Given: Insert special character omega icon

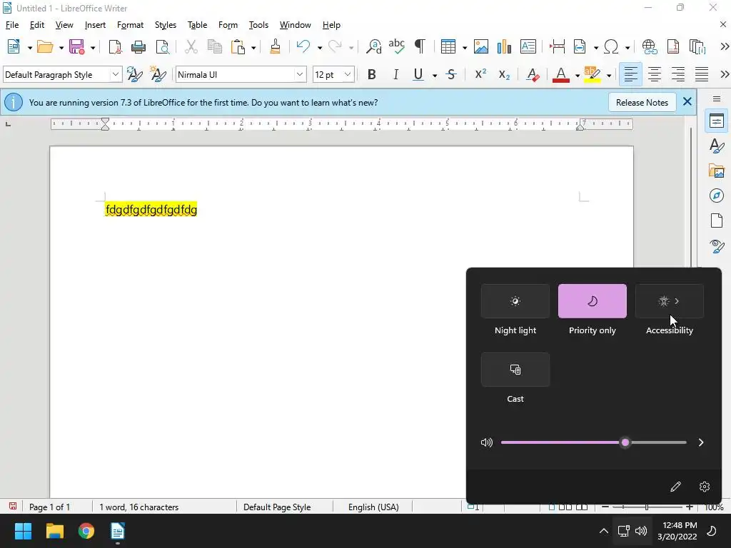Looking at the screenshot, I should 611,46.
